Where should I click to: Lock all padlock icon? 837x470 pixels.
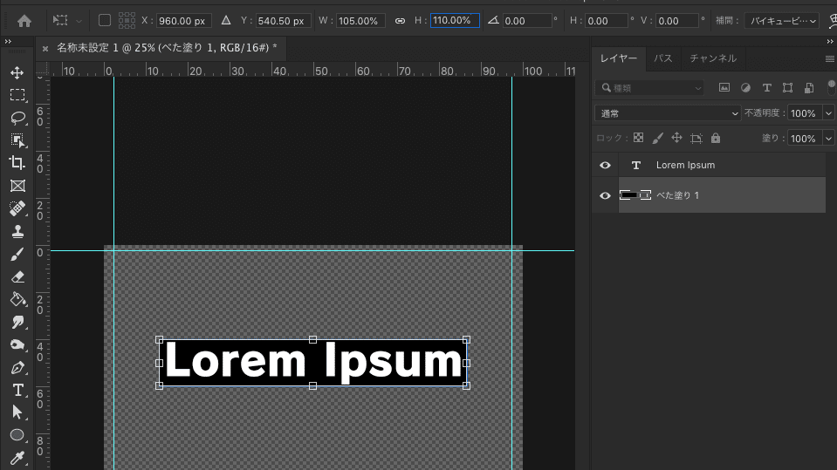click(716, 138)
